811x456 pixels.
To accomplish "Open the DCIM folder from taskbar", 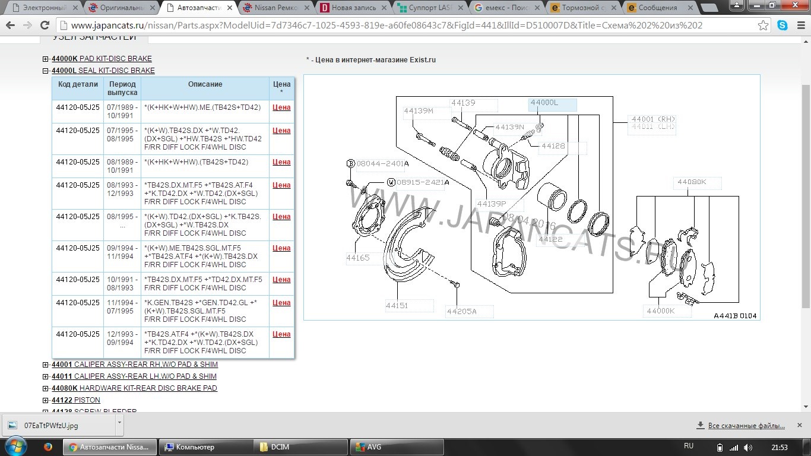I will (x=302, y=446).
